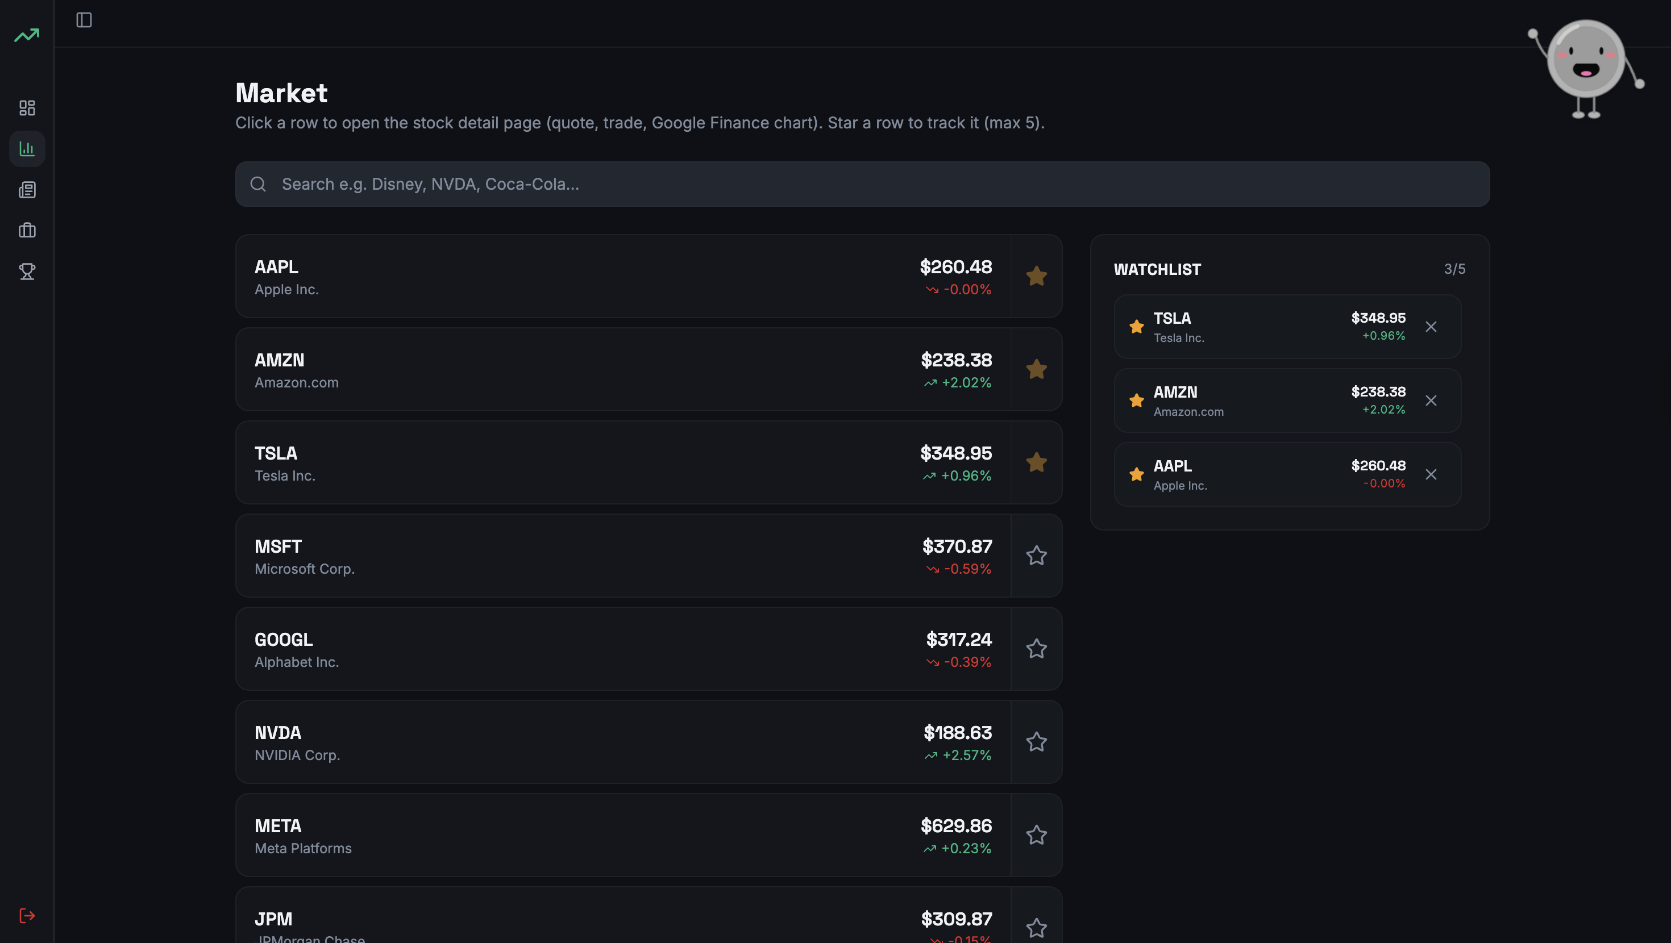This screenshot has width=1671, height=943.
Task: Open the META stock detail row
Action: pyautogui.click(x=584, y=835)
